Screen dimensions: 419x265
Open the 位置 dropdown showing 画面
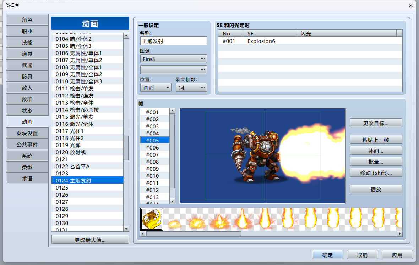tap(156, 88)
